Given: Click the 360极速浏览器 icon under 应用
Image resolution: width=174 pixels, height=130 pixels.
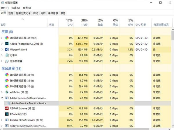Looking at the screenshot, I should [x=7, y=38].
